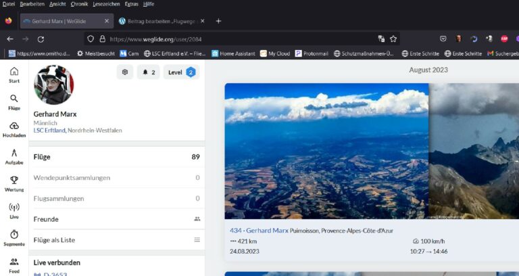Click flight time 10:27 → 14:46
Image resolution: width=519 pixels, height=276 pixels.
(428, 251)
